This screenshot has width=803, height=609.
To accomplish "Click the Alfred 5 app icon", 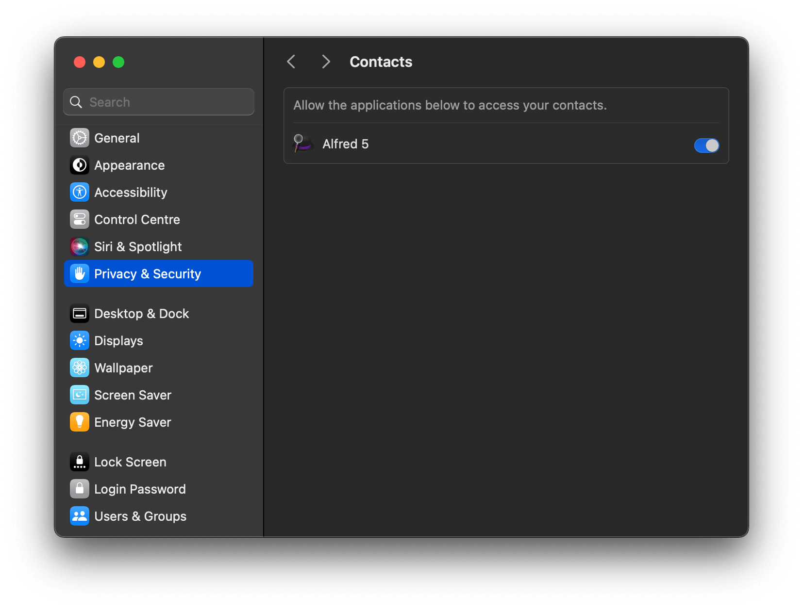I will click(302, 144).
